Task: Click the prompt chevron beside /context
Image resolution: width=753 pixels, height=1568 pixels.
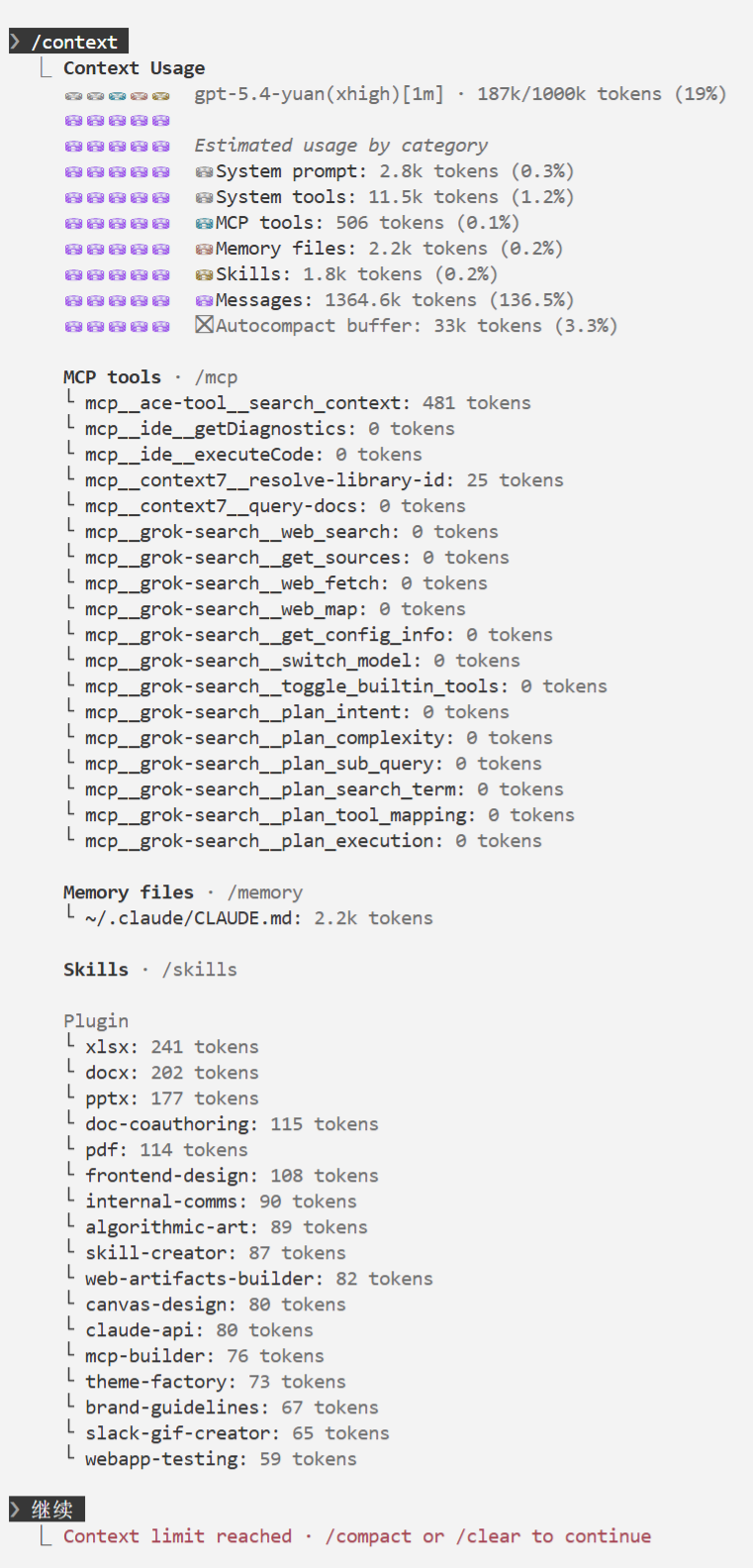Action: pyautogui.click(x=16, y=42)
